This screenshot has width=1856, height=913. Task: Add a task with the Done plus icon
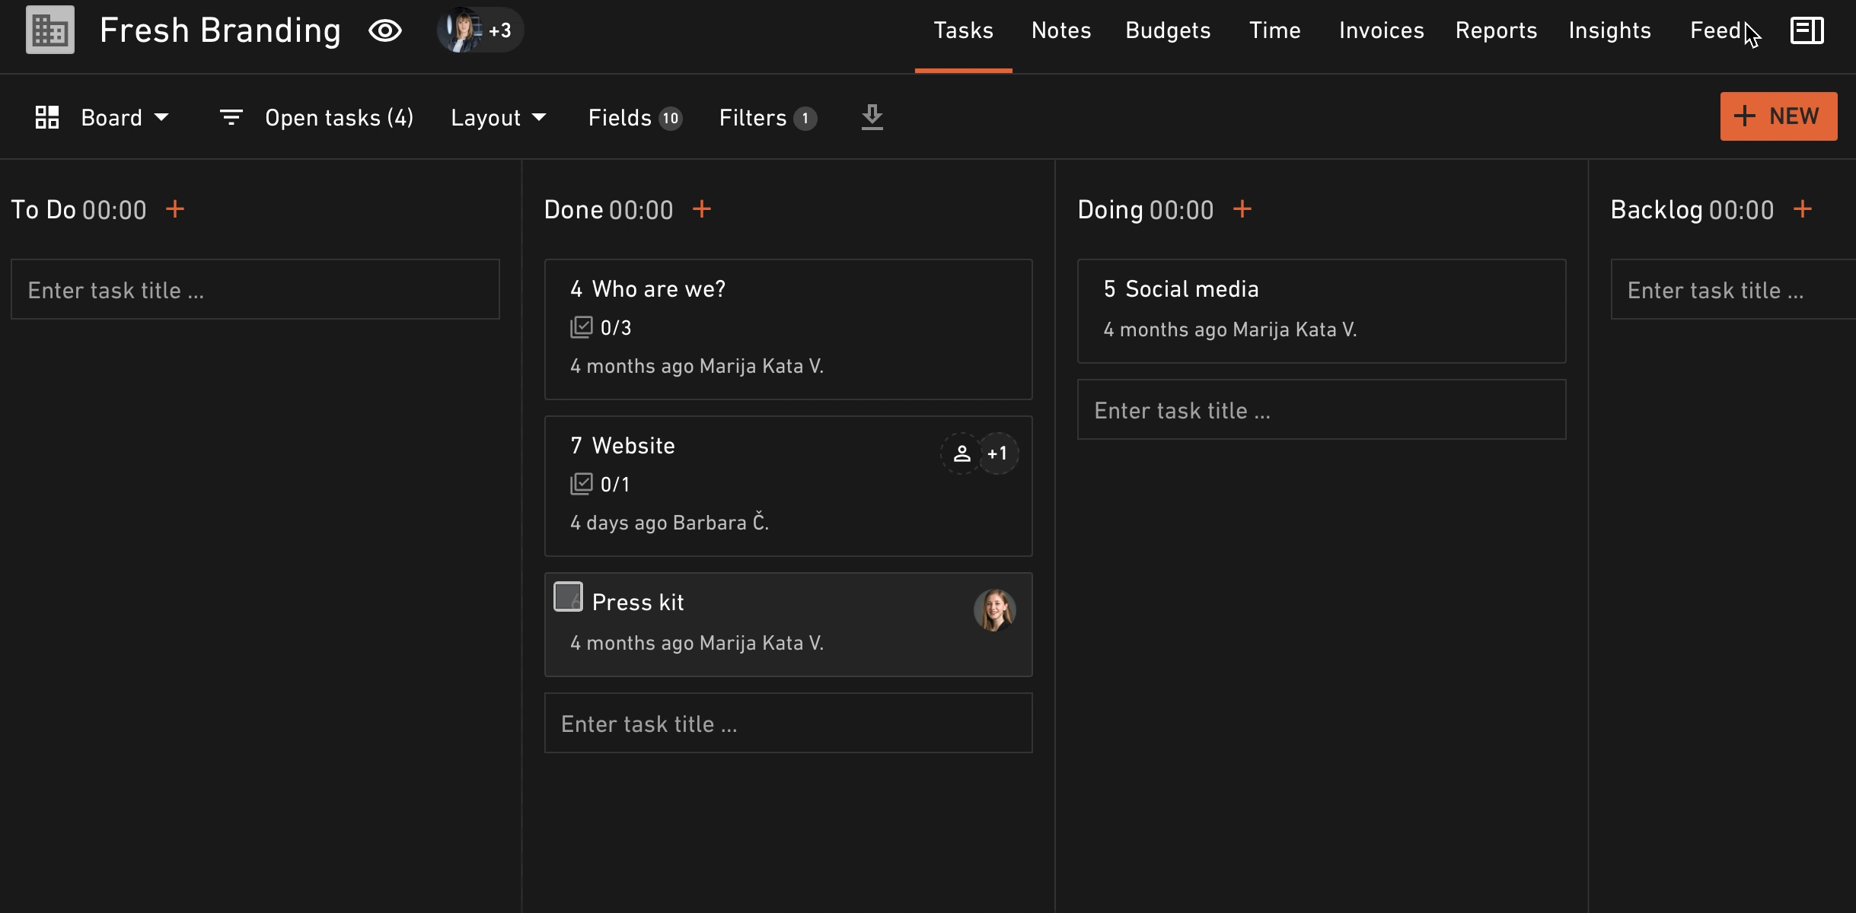(702, 208)
